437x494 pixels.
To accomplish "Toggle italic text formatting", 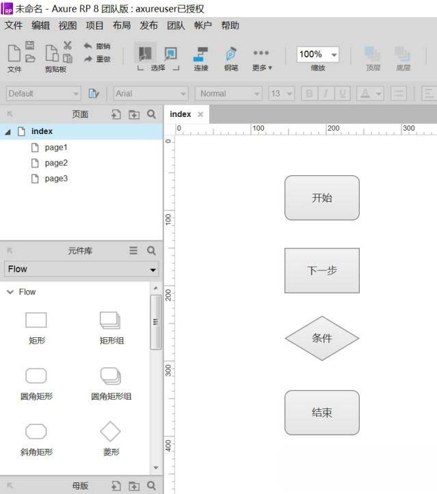I will [x=326, y=94].
